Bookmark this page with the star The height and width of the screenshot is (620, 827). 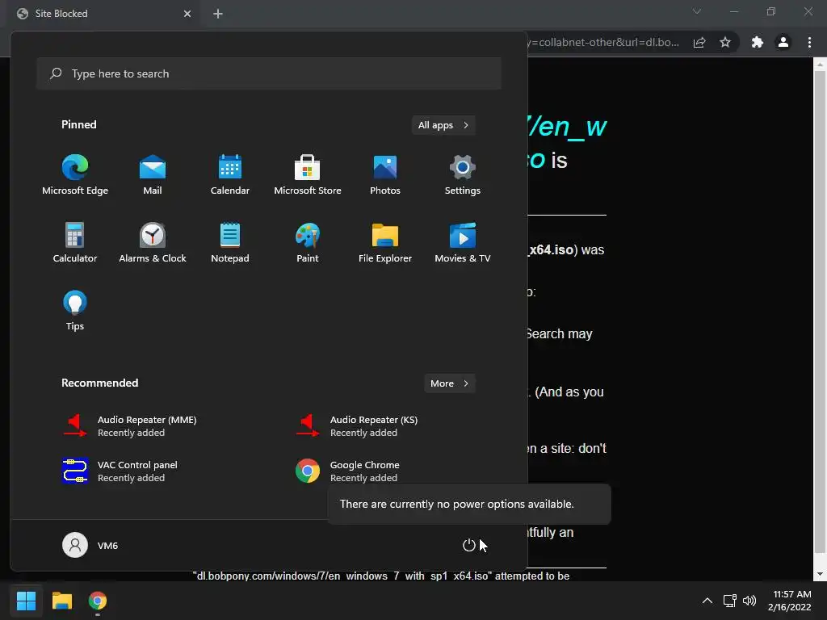(x=725, y=42)
